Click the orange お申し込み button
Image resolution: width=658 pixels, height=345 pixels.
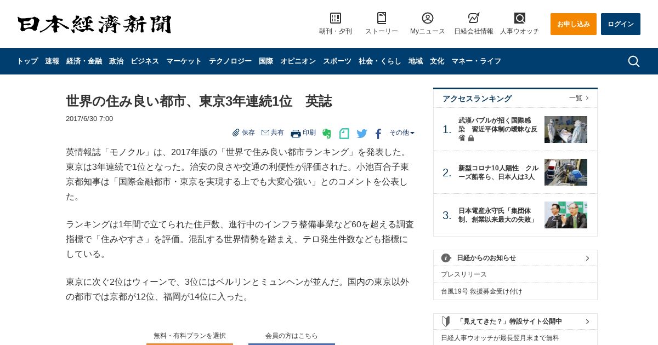[x=574, y=24]
